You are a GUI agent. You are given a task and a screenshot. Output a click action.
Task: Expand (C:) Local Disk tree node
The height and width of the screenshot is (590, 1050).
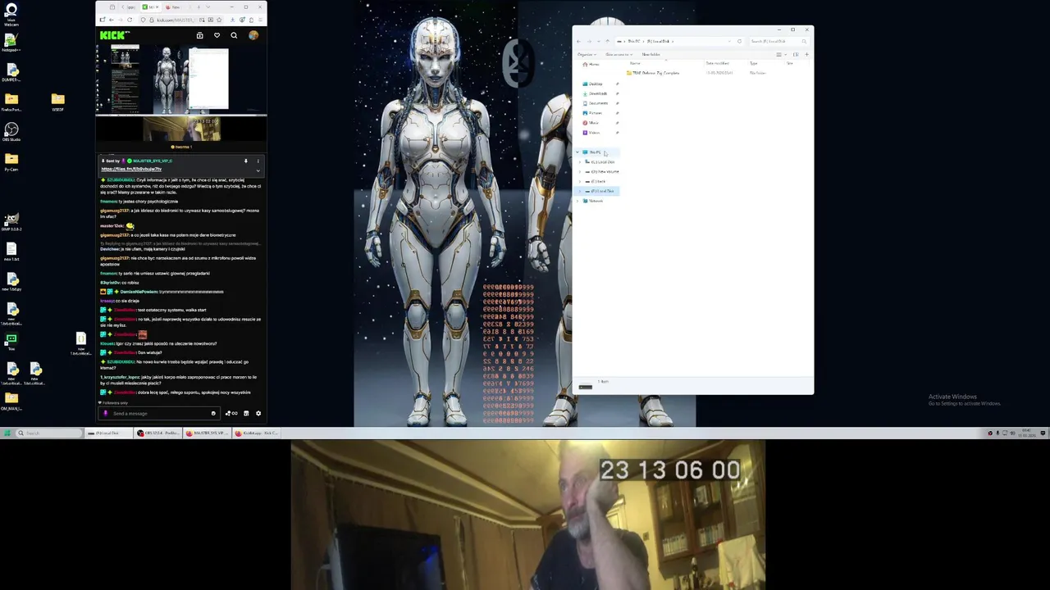(x=580, y=162)
